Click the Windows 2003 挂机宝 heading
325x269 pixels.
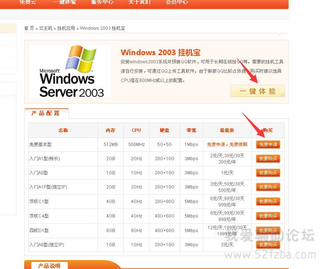161,53
